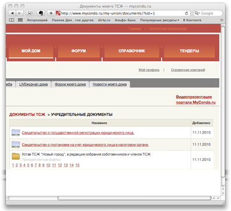Image resolution: width=231 pixels, height=211 pixels.
Task: Open the bookmarks book icon
Action: pyautogui.click(x=12, y=20)
